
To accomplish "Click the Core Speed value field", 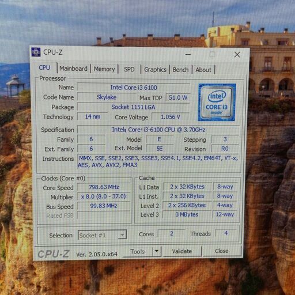I will point(104,187).
